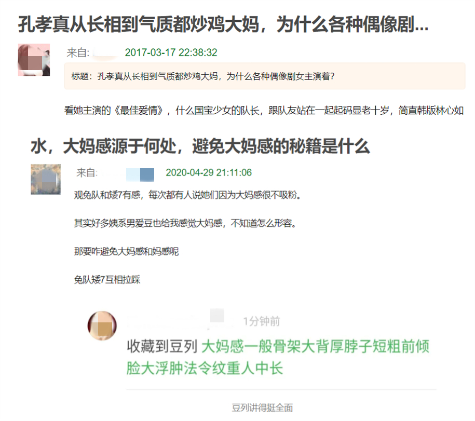Click the 1分钟前 time label
The height and width of the screenshot is (421, 475).
tap(262, 321)
